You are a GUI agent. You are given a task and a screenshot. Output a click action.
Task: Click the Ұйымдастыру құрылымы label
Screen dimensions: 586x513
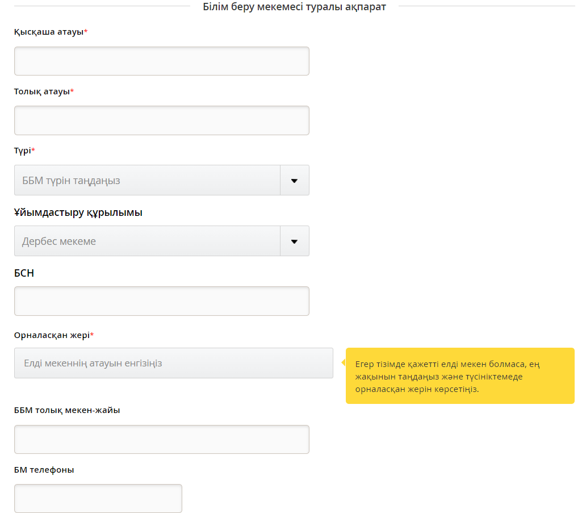click(x=78, y=212)
